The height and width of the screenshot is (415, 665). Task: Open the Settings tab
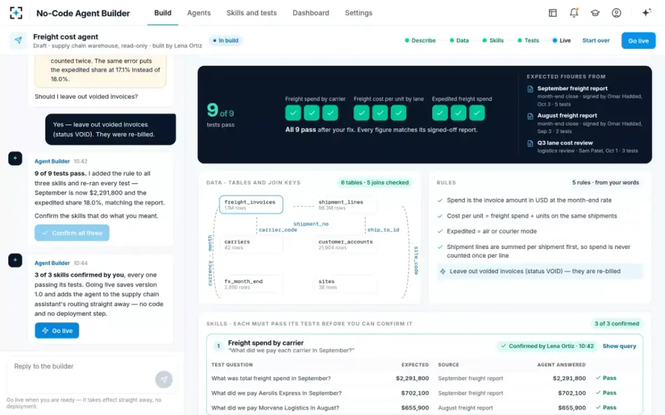359,13
